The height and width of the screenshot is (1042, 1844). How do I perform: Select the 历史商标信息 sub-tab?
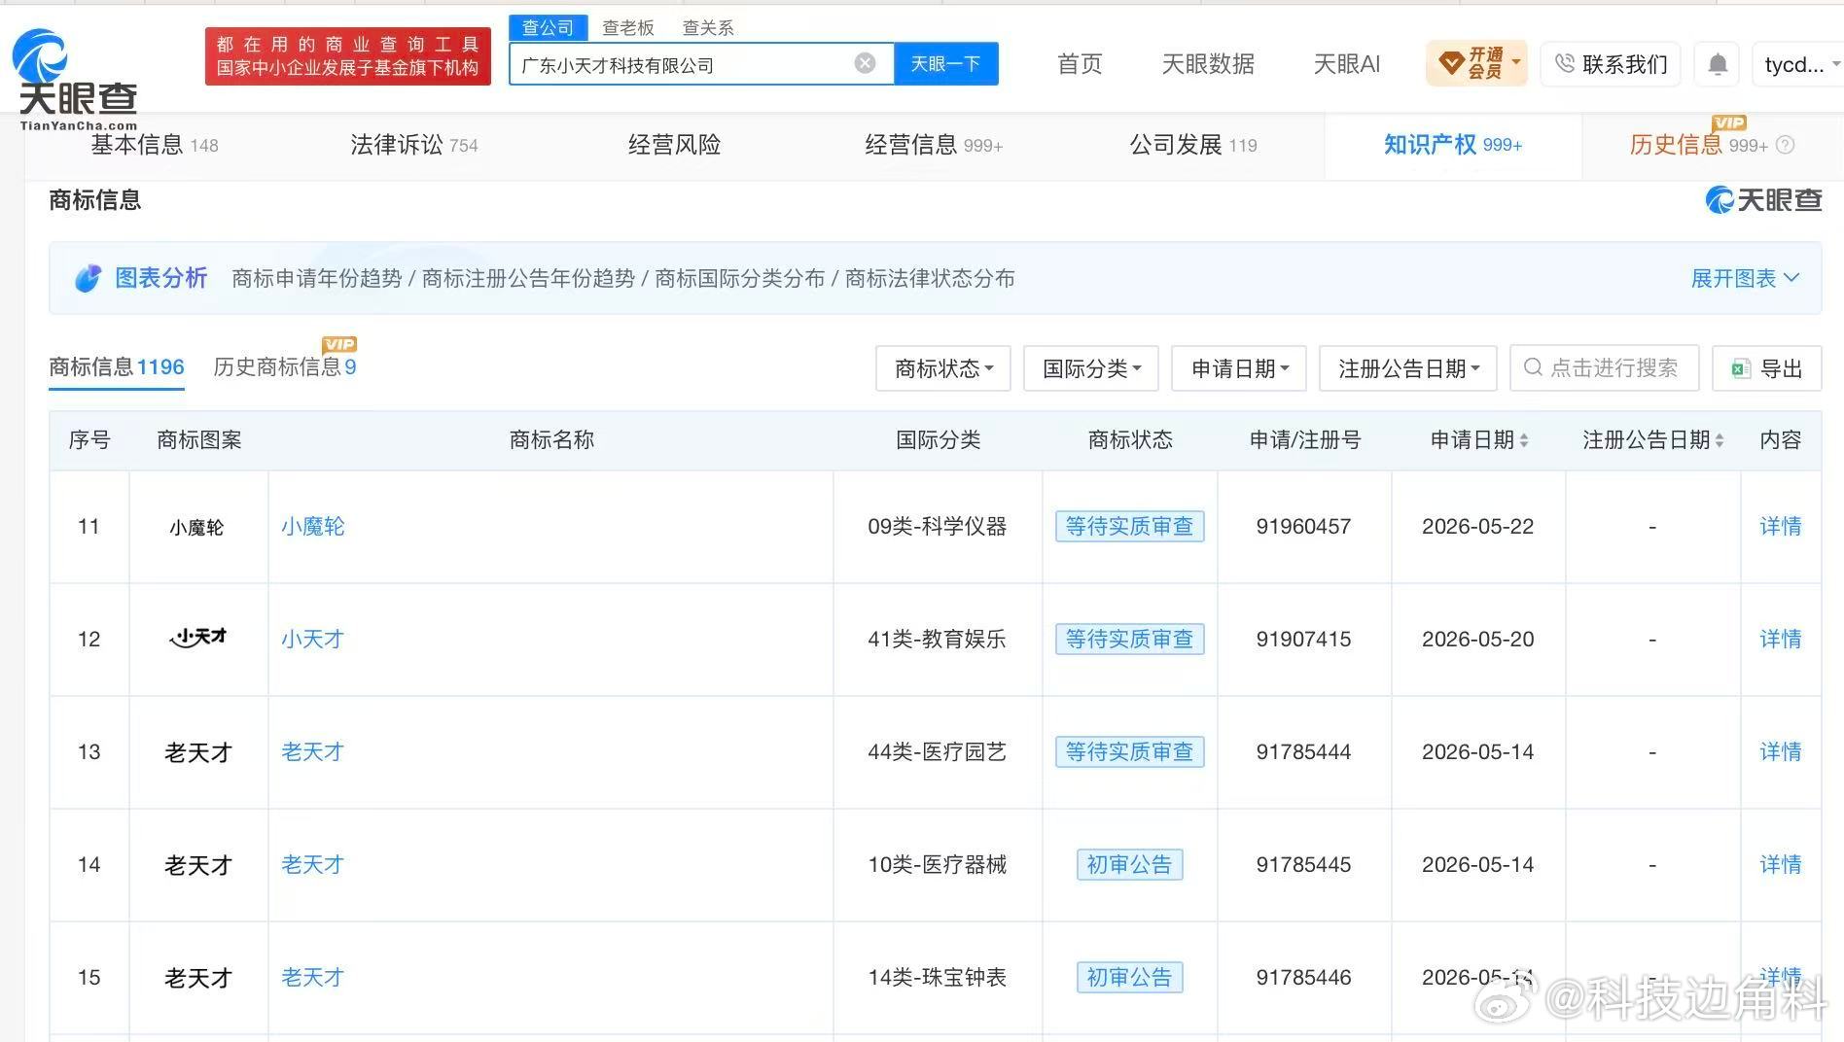285,366
